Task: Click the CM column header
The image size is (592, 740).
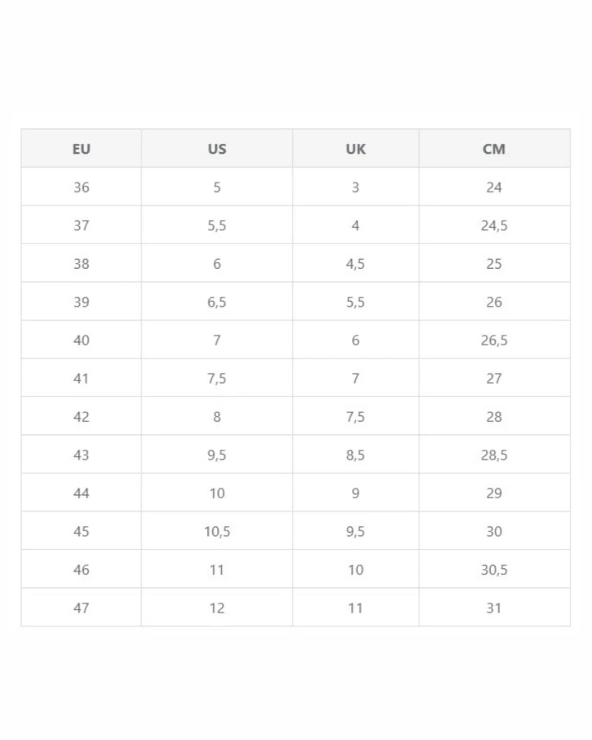Action: [494, 149]
